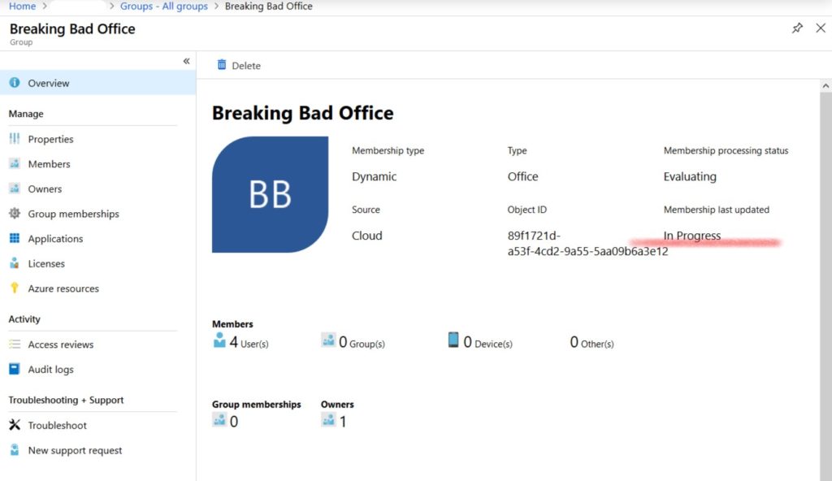Image resolution: width=832 pixels, height=481 pixels.
Task: Click the Group memberships count icon
Action: [x=219, y=419]
